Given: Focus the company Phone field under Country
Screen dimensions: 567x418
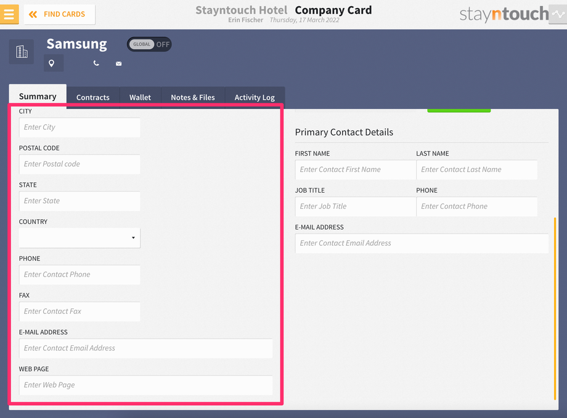Looking at the screenshot, I should coord(80,275).
